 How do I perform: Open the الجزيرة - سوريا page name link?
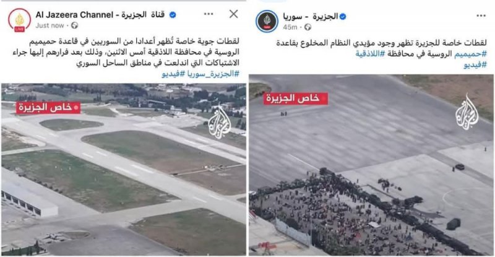pyautogui.click(x=310, y=17)
